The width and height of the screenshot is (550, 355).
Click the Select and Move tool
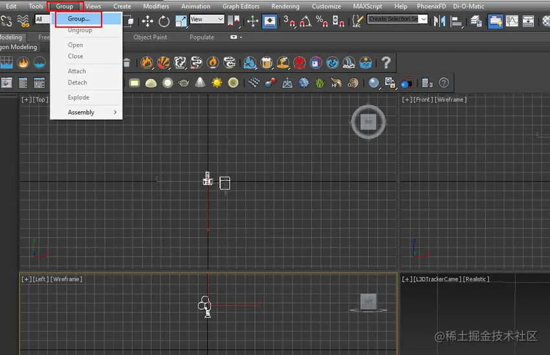(x=148, y=21)
